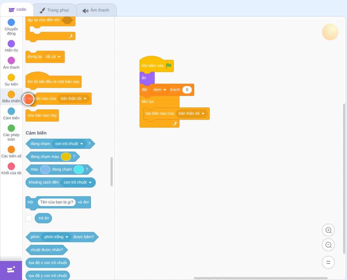Image resolution: width=347 pixels, height=280 pixels.
Task: Switch to the Trang phục tab
Action: tap(55, 10)
